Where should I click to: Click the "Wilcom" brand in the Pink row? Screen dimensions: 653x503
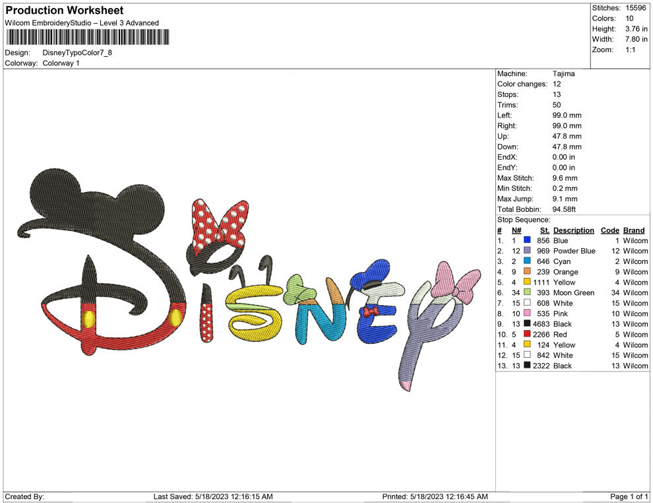pos(635,314)
